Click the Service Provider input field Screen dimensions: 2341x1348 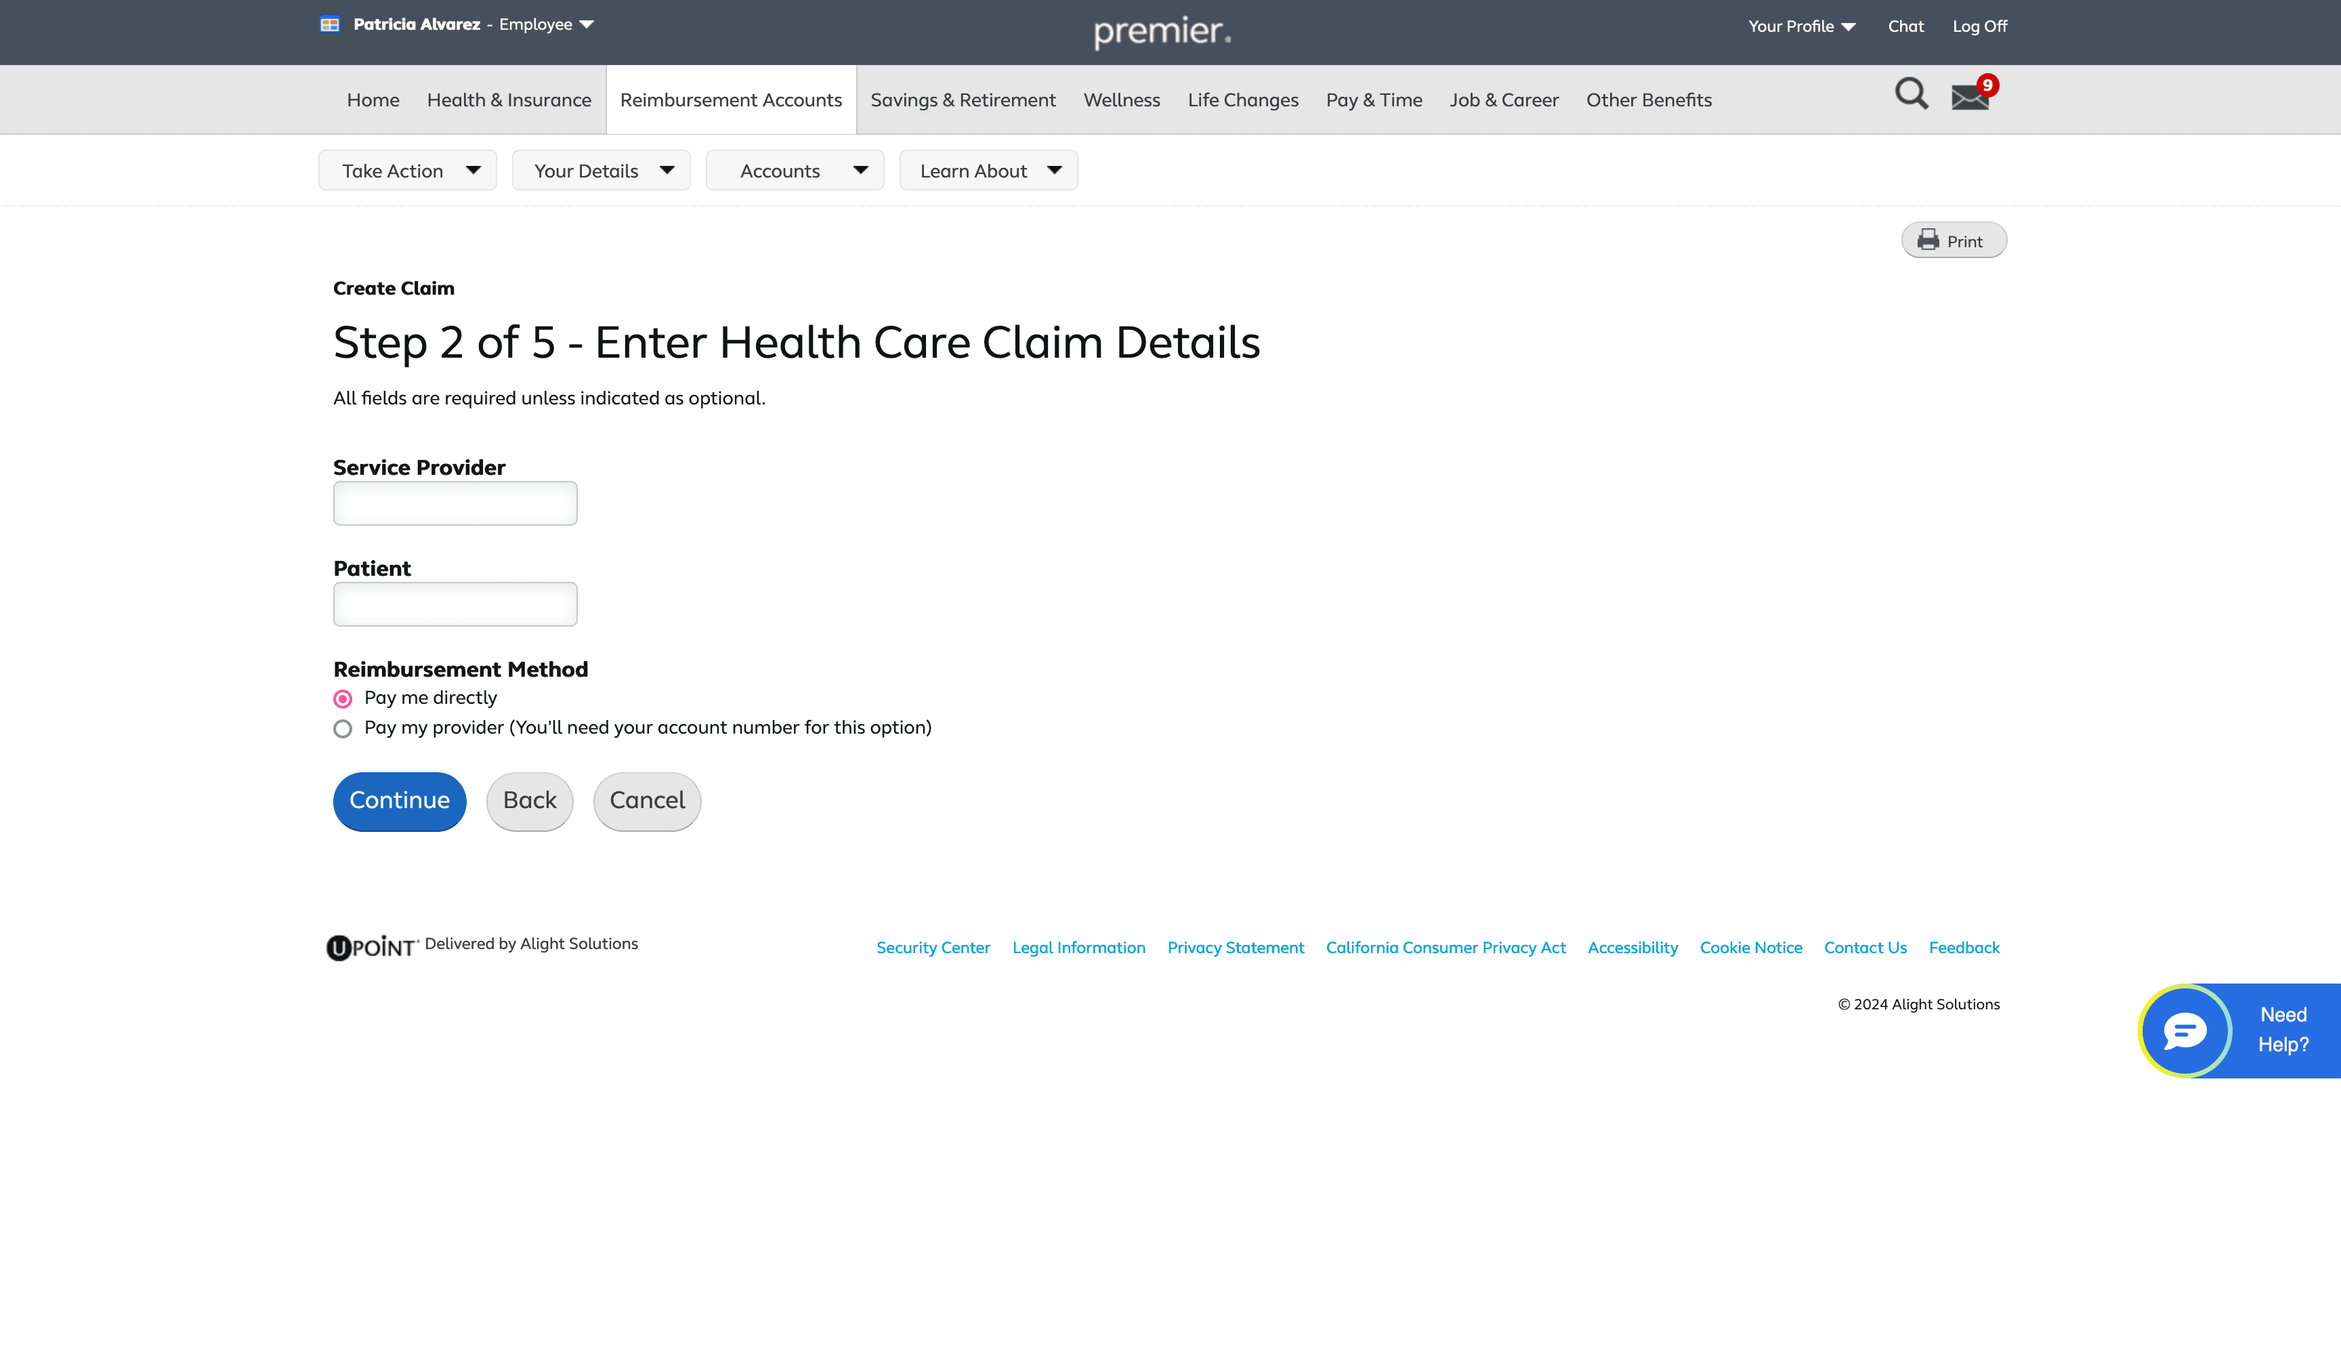pos(455,504)
